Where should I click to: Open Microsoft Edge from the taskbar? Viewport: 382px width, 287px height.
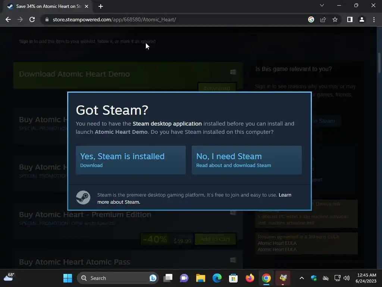coord(217,278)
